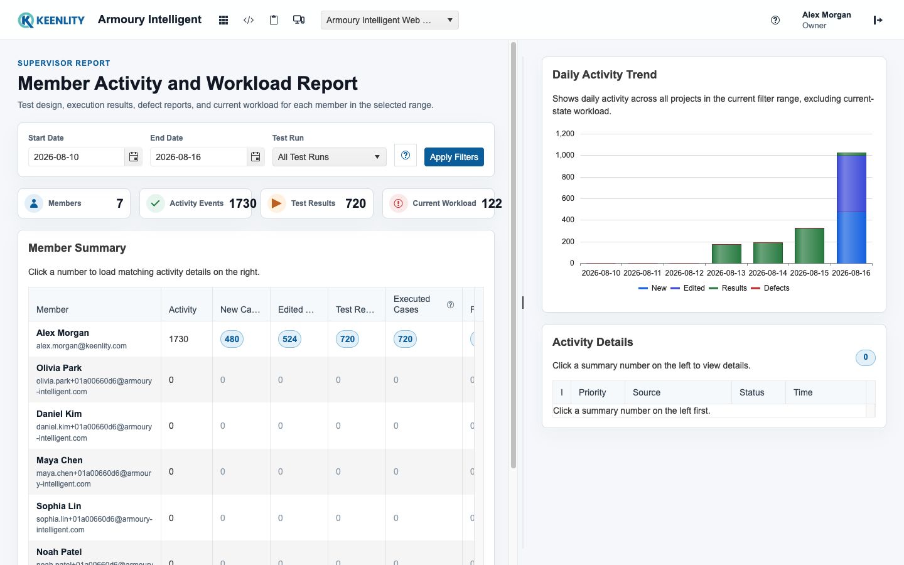Click Maya Chen member name

coord(60,460)
